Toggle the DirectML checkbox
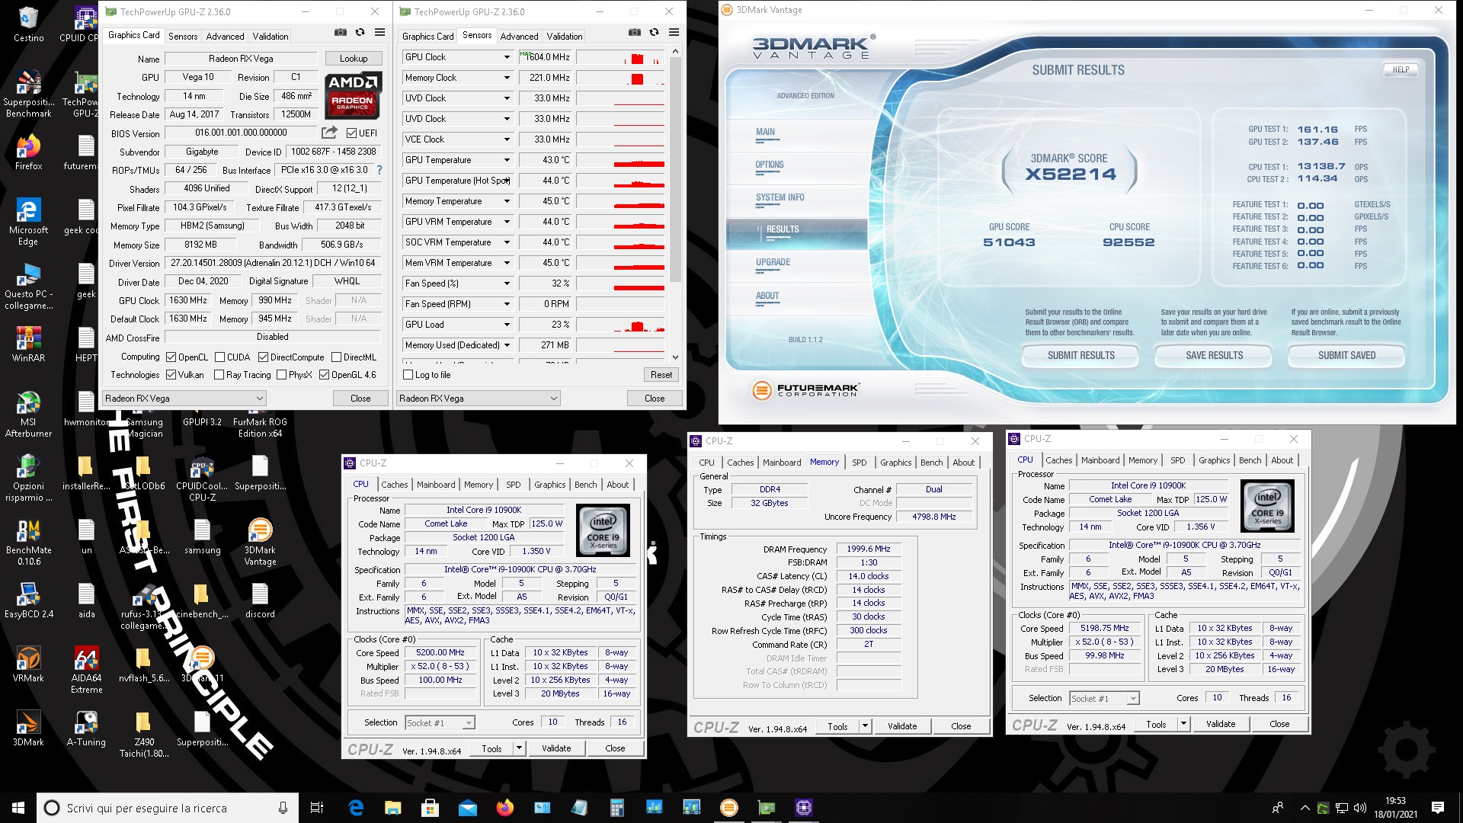Viewport: 1463px width, 823px height. (x=336, y=357)
